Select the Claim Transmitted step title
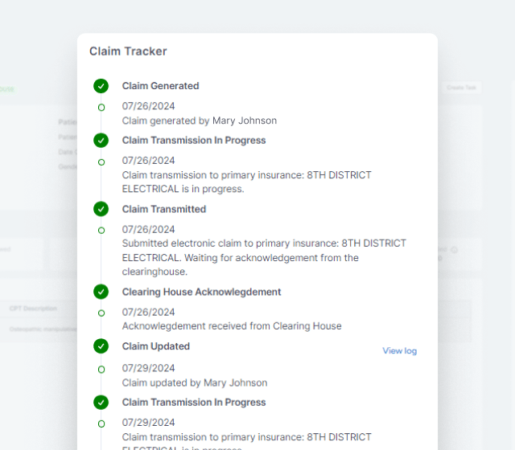Screen dimensions: 515x450 click(163, 209)
